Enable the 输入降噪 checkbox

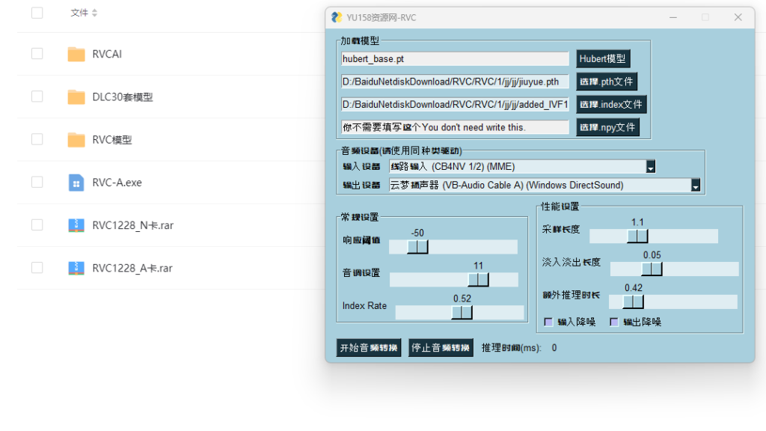548,322
